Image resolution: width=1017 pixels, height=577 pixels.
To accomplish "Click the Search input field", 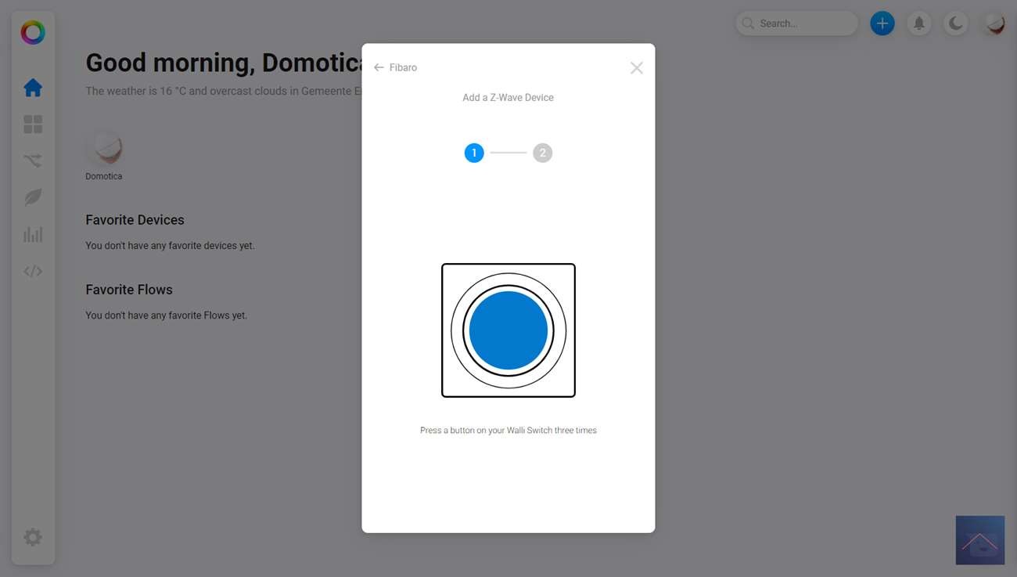I will [798, 23].
